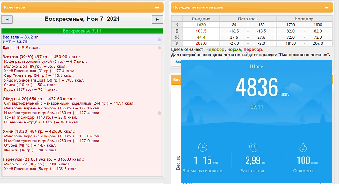Click the Вес тела — 83.2 кг line
Image resolution: width=339 pixels, height=184 pixels.
pyautogui.click(x=21, y=37)
